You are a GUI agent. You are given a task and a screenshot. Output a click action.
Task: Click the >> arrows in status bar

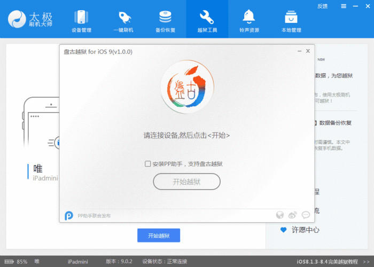coord(366,262)
